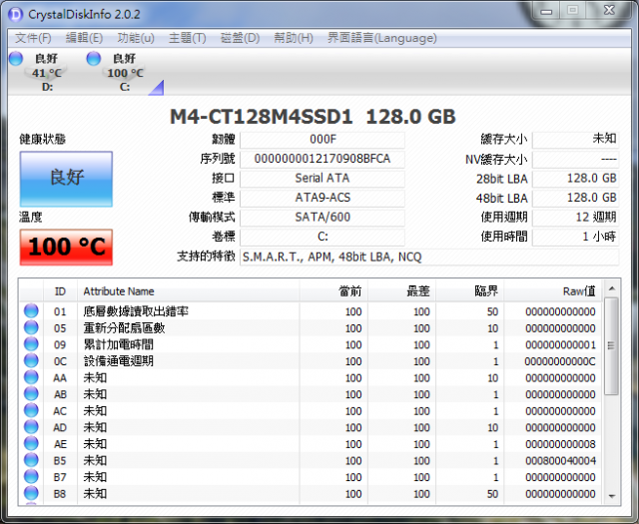639x524 pixels.
Task: Click the 卷標 C: drive letter field
Action: 322,238
